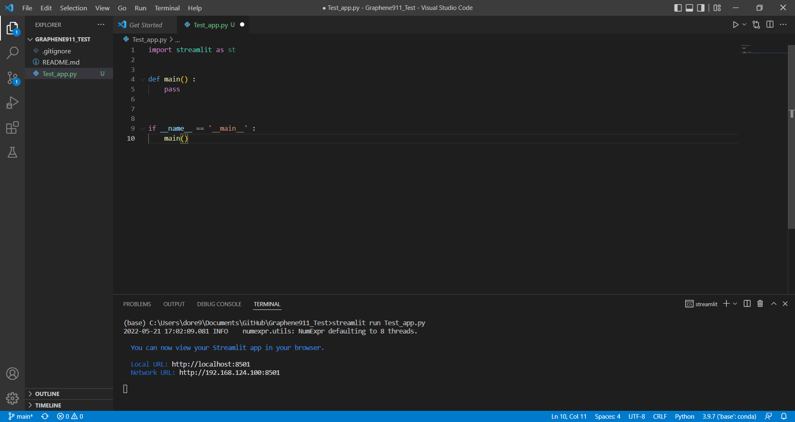The height and width of the screenshot is (422, 795).
Task: Switch to the OUTPUT panel tab
Action: (174, 304)
